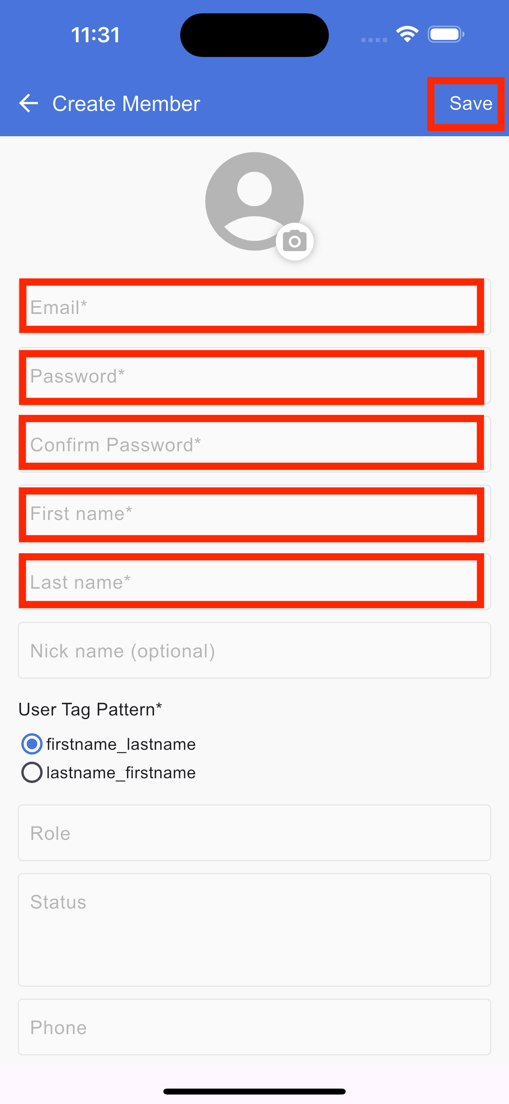Tap the Create Member title
This screenshot has height=1104, width=509.
126,104
